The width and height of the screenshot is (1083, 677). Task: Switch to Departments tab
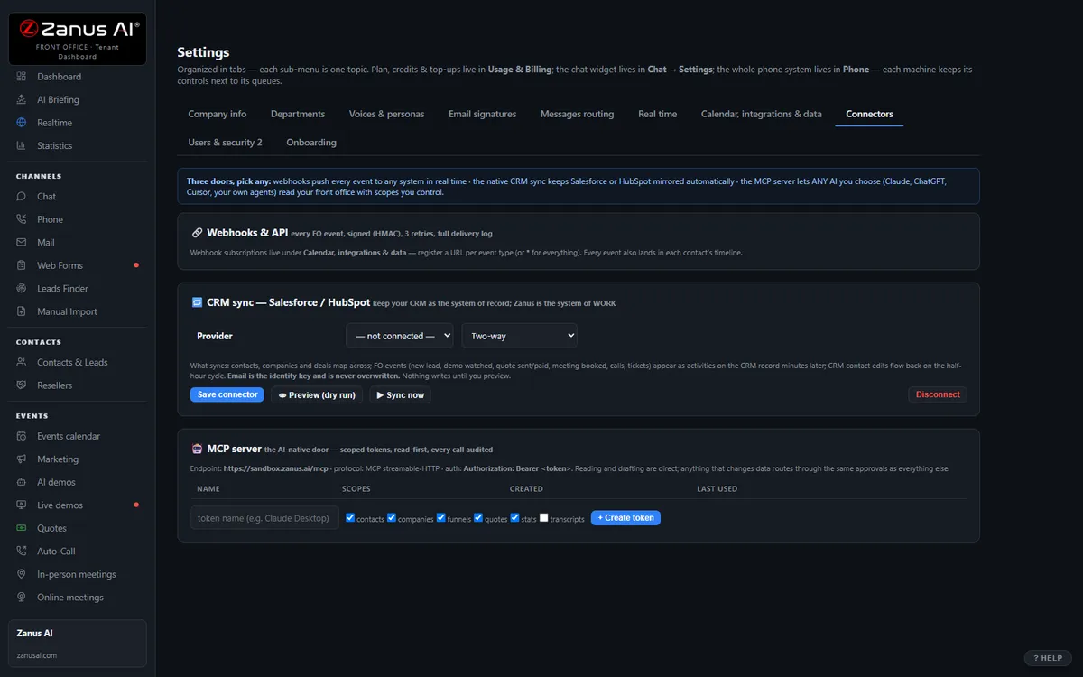(x=298, y=114)
